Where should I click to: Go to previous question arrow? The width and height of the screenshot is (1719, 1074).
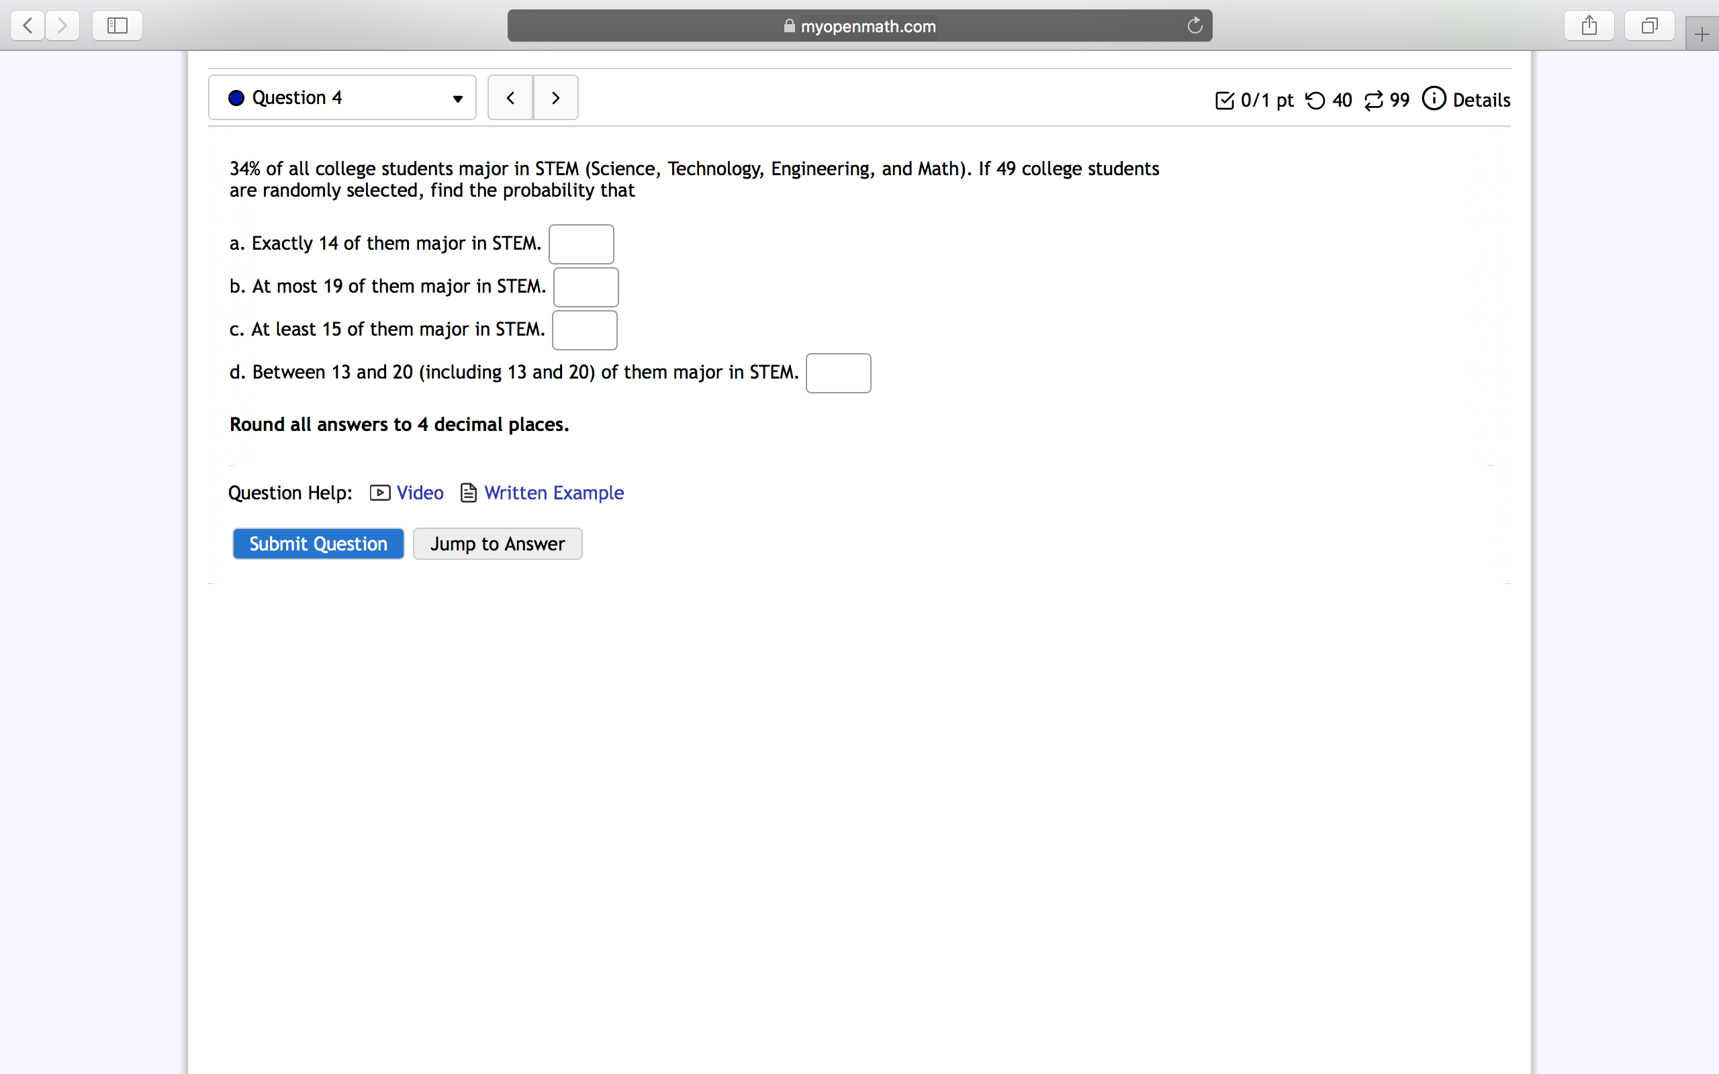pos(510,98)
